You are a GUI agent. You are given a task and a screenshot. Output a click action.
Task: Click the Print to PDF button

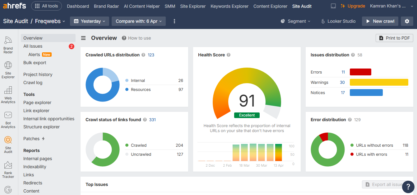pos(394,38)
